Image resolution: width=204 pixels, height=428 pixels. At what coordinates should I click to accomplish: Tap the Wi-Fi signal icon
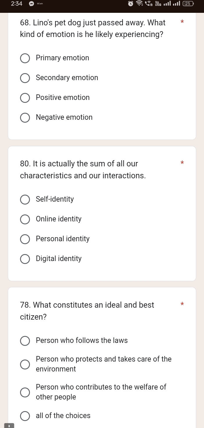(x=140, y=3)
